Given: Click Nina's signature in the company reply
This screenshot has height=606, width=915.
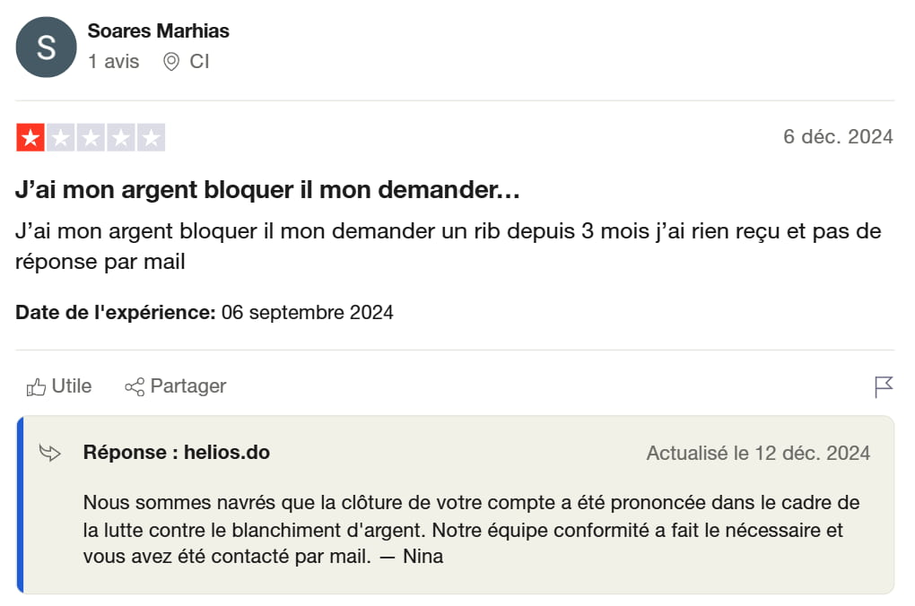Looking at the screenshot, I should [425, 555].
